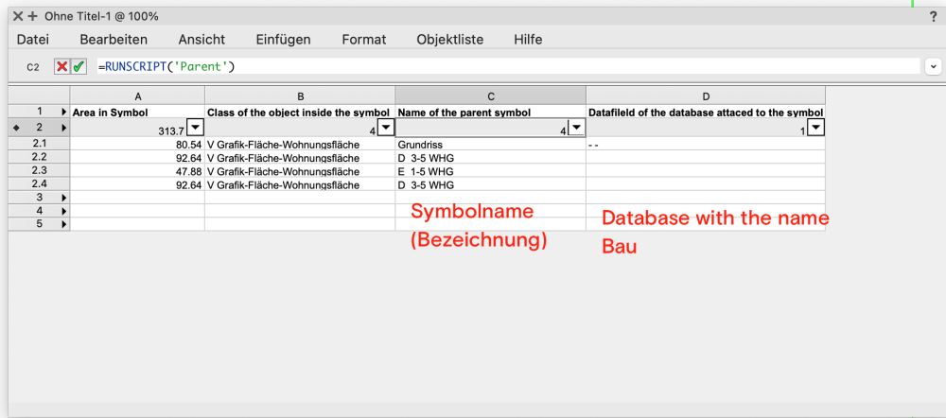This screenshot has width=946, height=418.
Task: Open the Einfügen menu
Action: (x=283, y=40)
